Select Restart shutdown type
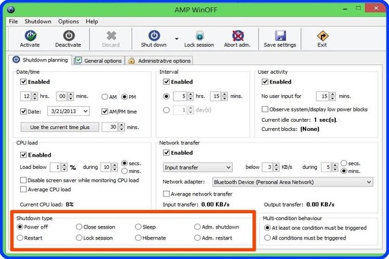The height and width of the screenshot is (259, 389). point(20,238)
